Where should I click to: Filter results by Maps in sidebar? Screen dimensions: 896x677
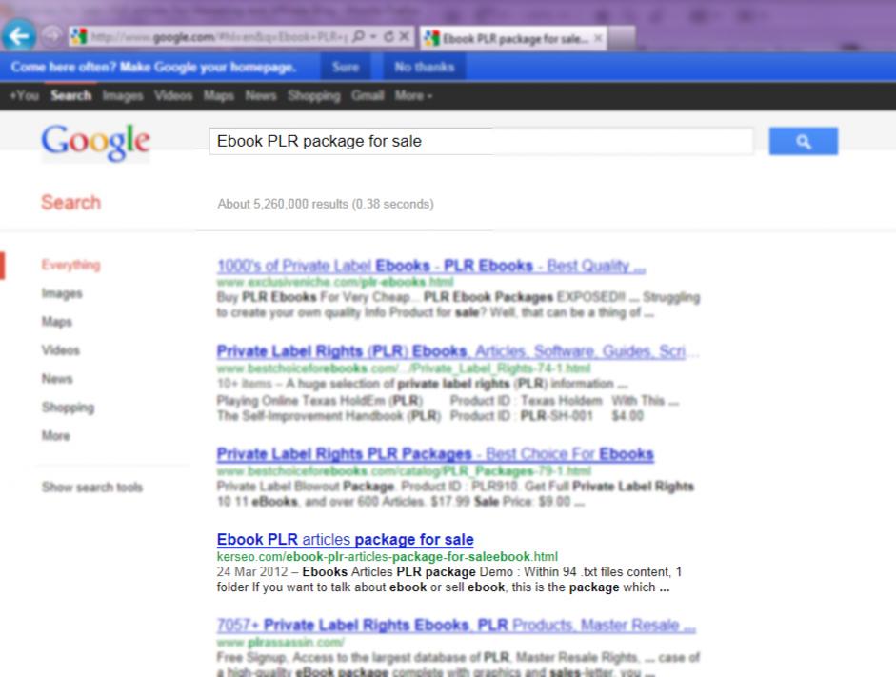click(x=56, y=322)
